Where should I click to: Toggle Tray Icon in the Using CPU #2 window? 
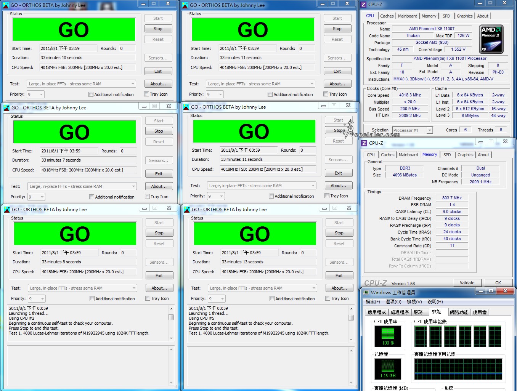point(148,298)
